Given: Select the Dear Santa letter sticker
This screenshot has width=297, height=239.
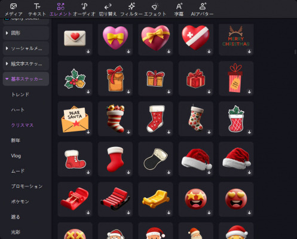Looking at the screenshot, I should point(75,119).
